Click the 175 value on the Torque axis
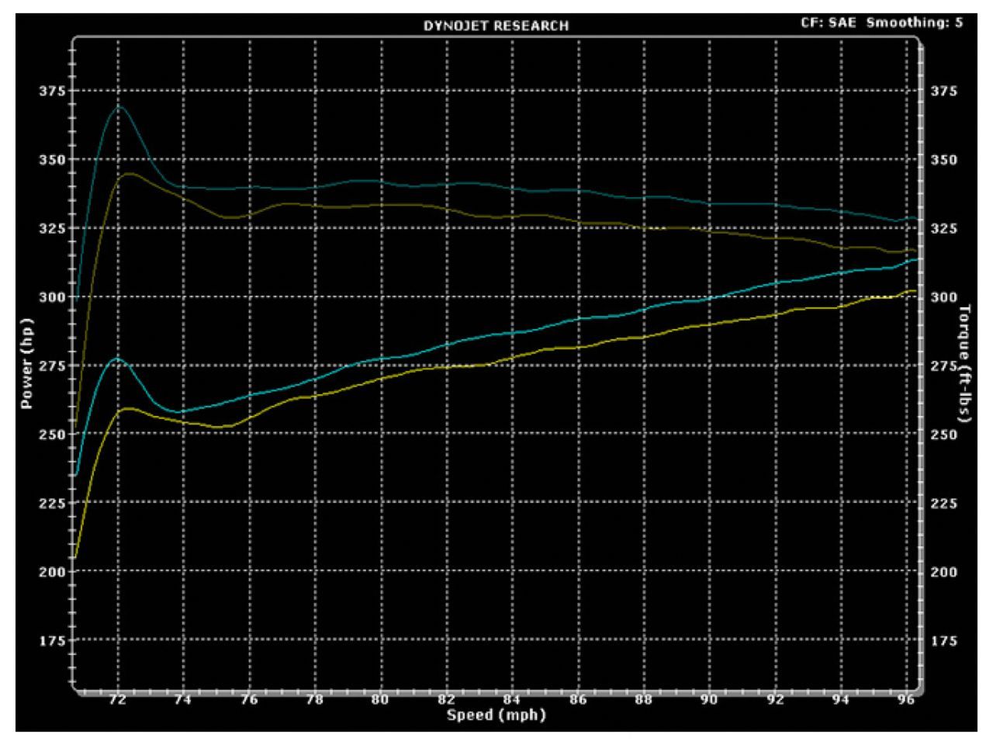993x745 pixels. (x=944, y=640)
